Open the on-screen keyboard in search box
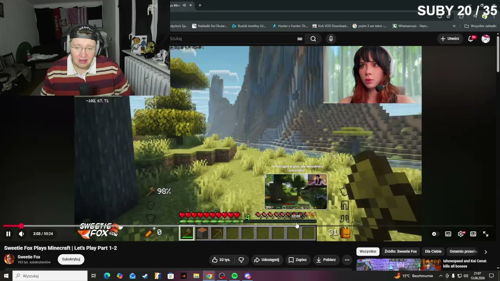Viewport: 500px width, 281px height. point(300,39)
